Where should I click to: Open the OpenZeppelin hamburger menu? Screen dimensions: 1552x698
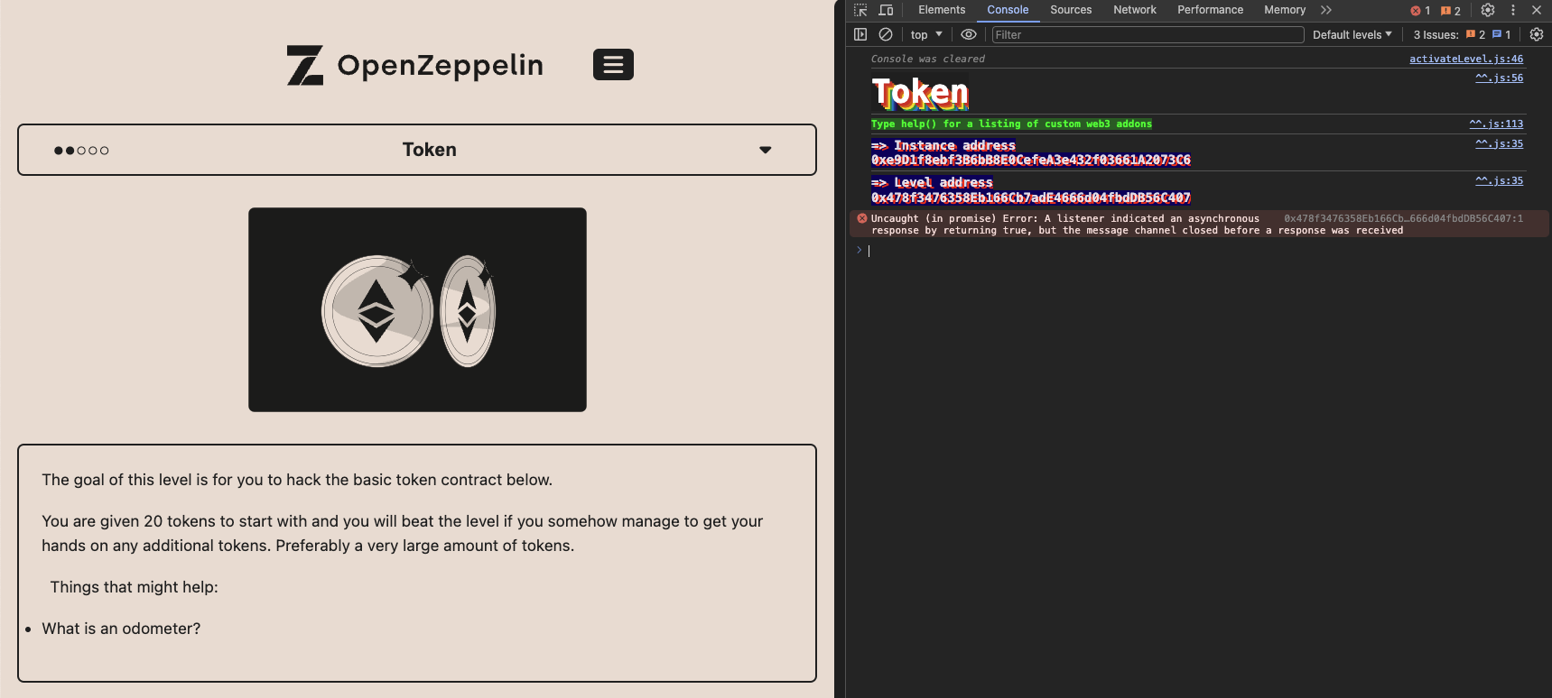(x=613, y=65)
